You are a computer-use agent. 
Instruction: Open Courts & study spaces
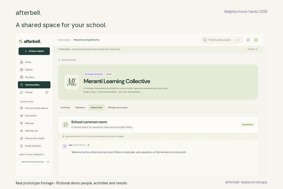pyautogui.click(x=34, y=108)
